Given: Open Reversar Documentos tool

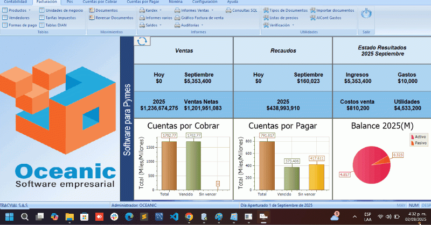Looking at the screenshot, I should click(x=114, y=18).
